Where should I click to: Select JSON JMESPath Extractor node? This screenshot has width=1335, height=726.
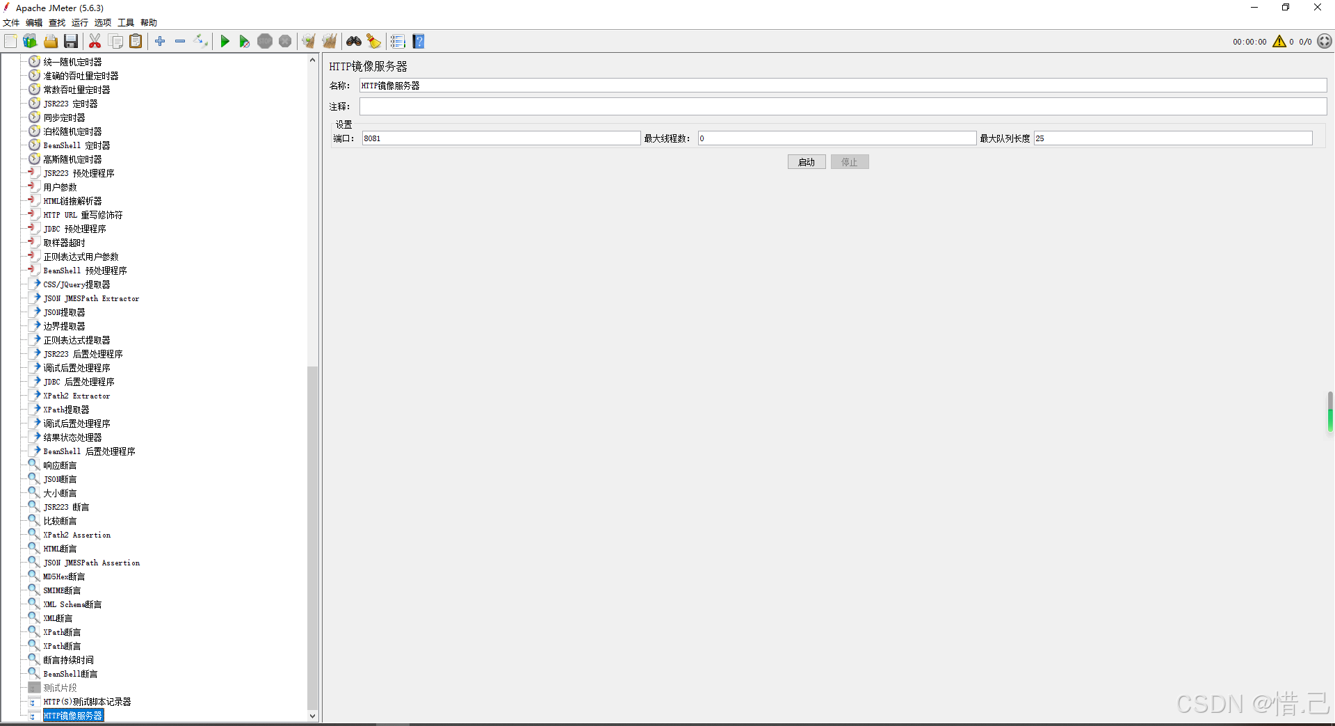tap(91, 298)
